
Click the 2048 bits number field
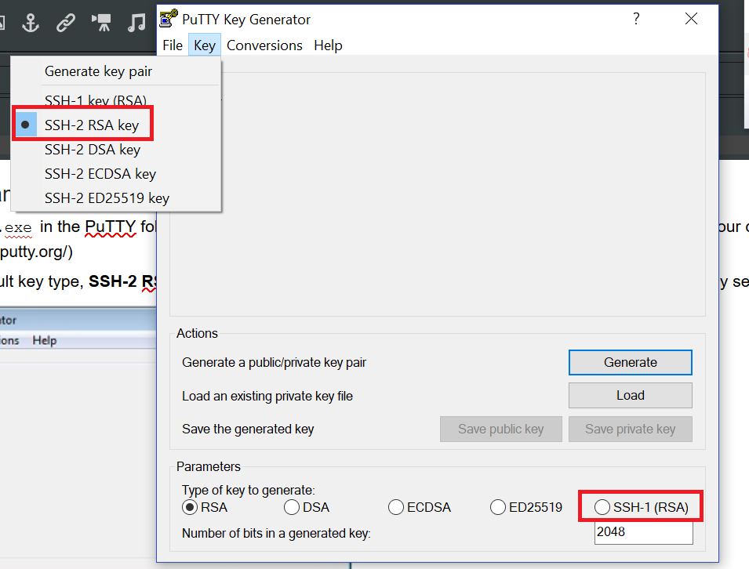(643, 532)
